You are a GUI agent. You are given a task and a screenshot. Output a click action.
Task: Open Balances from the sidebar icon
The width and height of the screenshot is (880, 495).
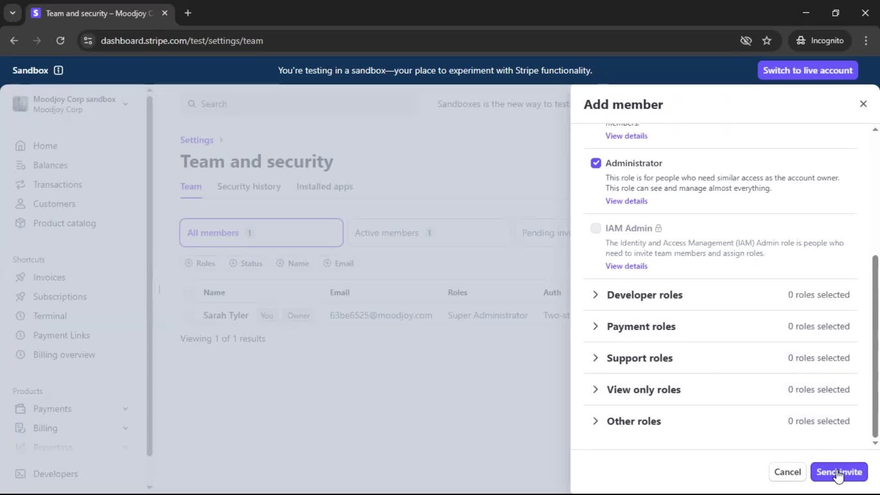[x=20, y=165]
